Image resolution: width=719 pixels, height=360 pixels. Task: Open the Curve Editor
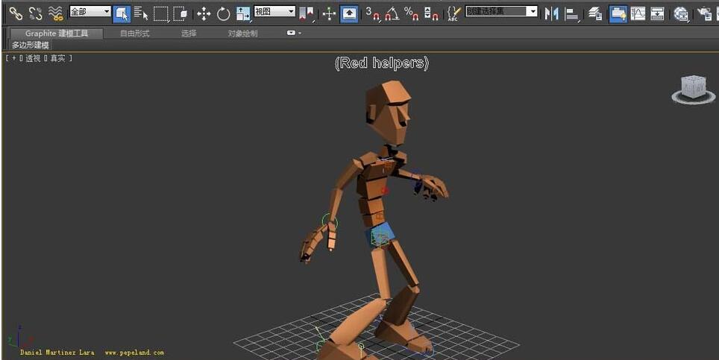tap(638, 13)
